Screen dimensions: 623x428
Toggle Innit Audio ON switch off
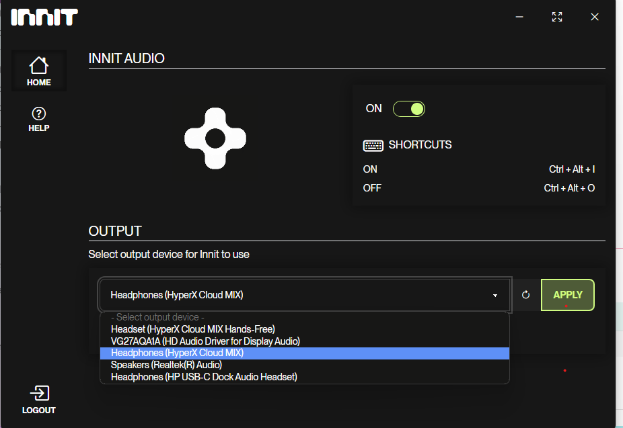[409, 109]
